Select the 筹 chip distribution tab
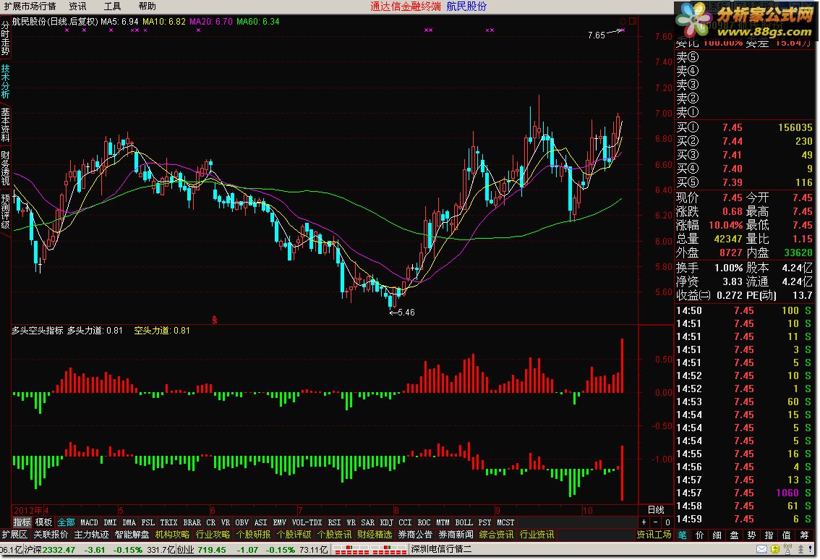The width and height of the screenshot is (820, 560). (x=803, y=535)
